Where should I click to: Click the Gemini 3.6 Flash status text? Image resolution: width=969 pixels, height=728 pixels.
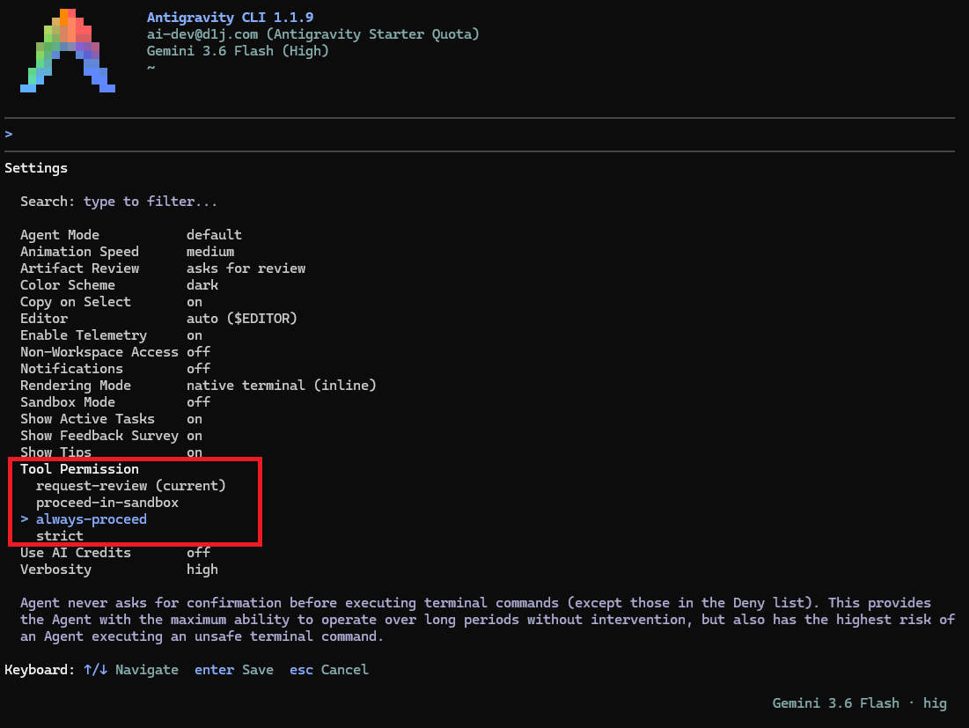(x=860, y=703)
